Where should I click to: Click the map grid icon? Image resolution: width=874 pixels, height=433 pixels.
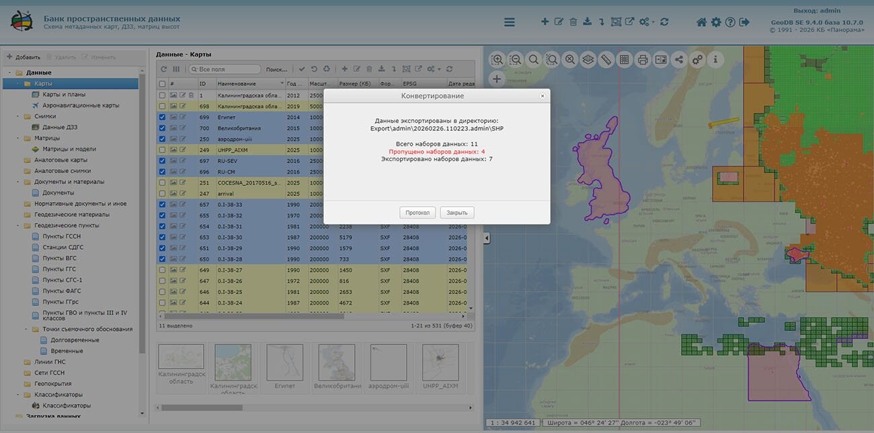pyautogui.click(x=624, y=60)
